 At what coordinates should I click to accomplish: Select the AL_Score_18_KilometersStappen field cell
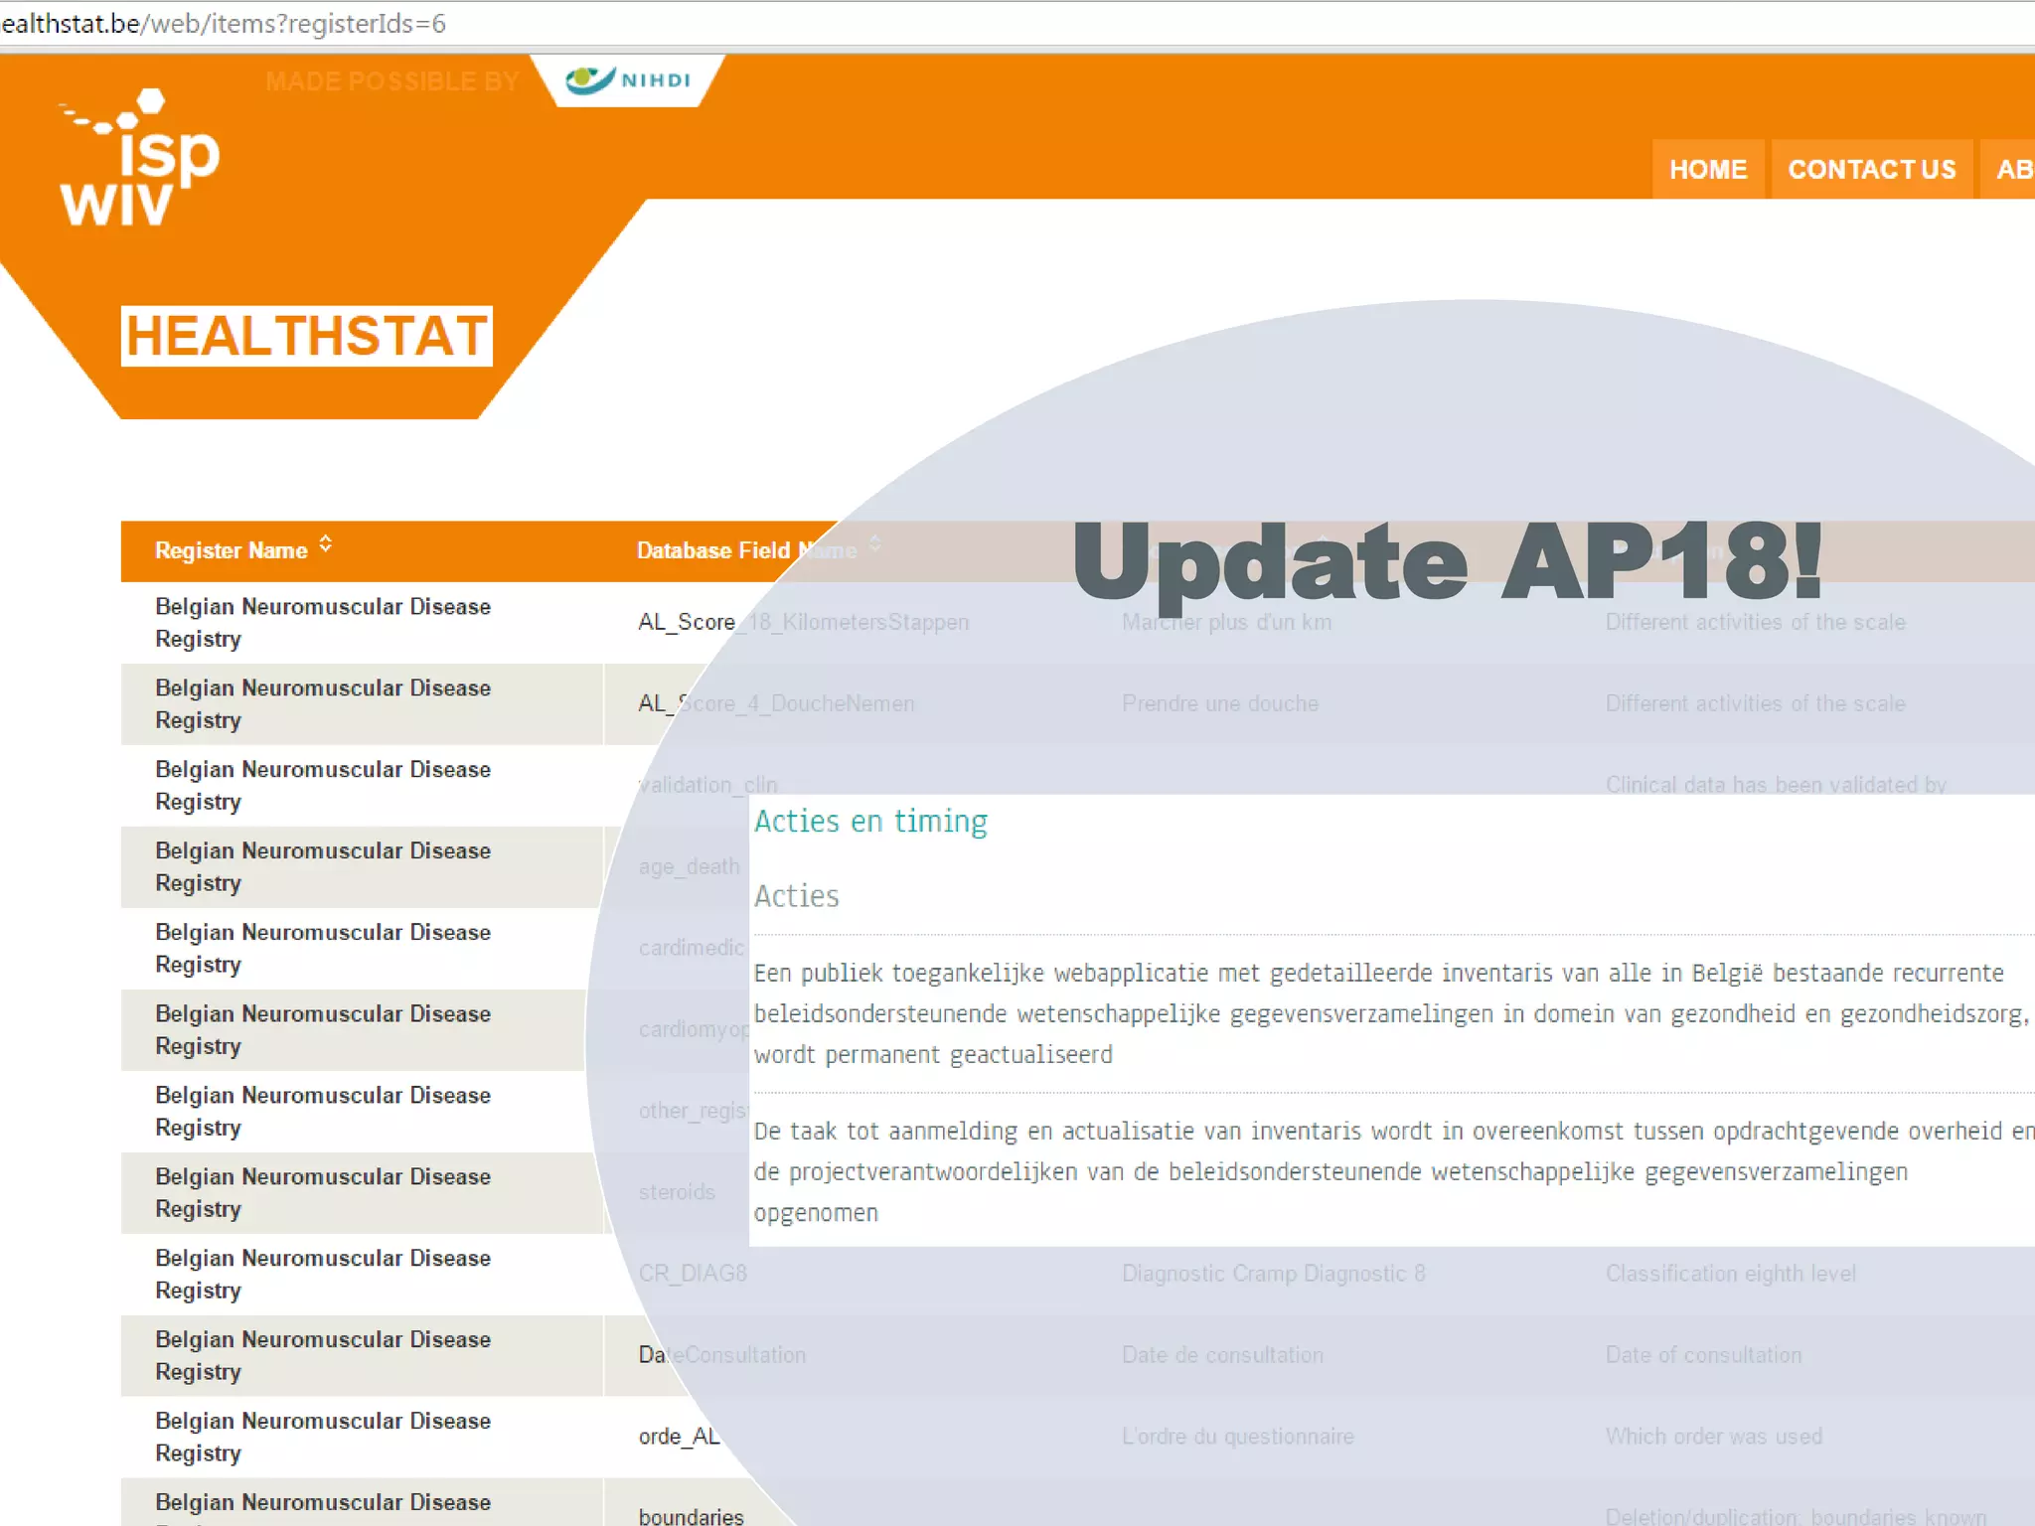803,622
